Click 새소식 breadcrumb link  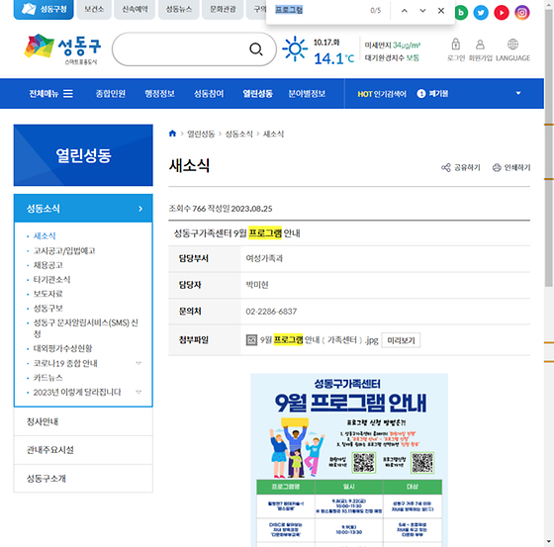[273, 134]
